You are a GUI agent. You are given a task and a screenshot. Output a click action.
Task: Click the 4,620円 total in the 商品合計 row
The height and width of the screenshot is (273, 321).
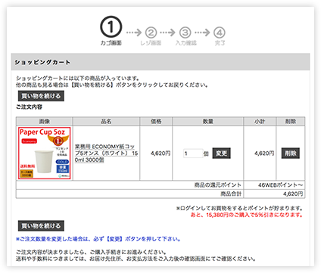tap(293, 194)
